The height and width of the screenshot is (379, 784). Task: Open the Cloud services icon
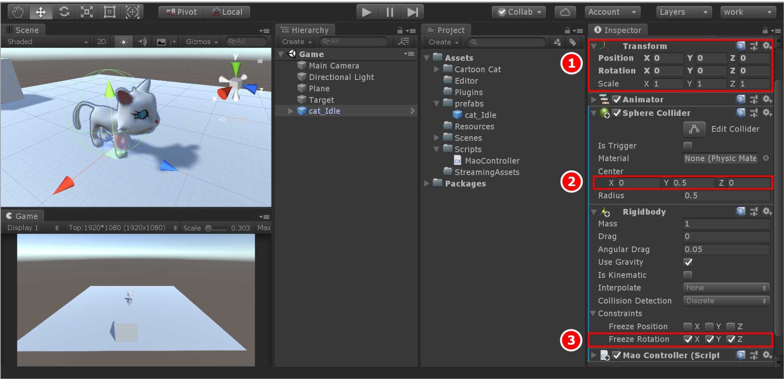coord(565,12)
